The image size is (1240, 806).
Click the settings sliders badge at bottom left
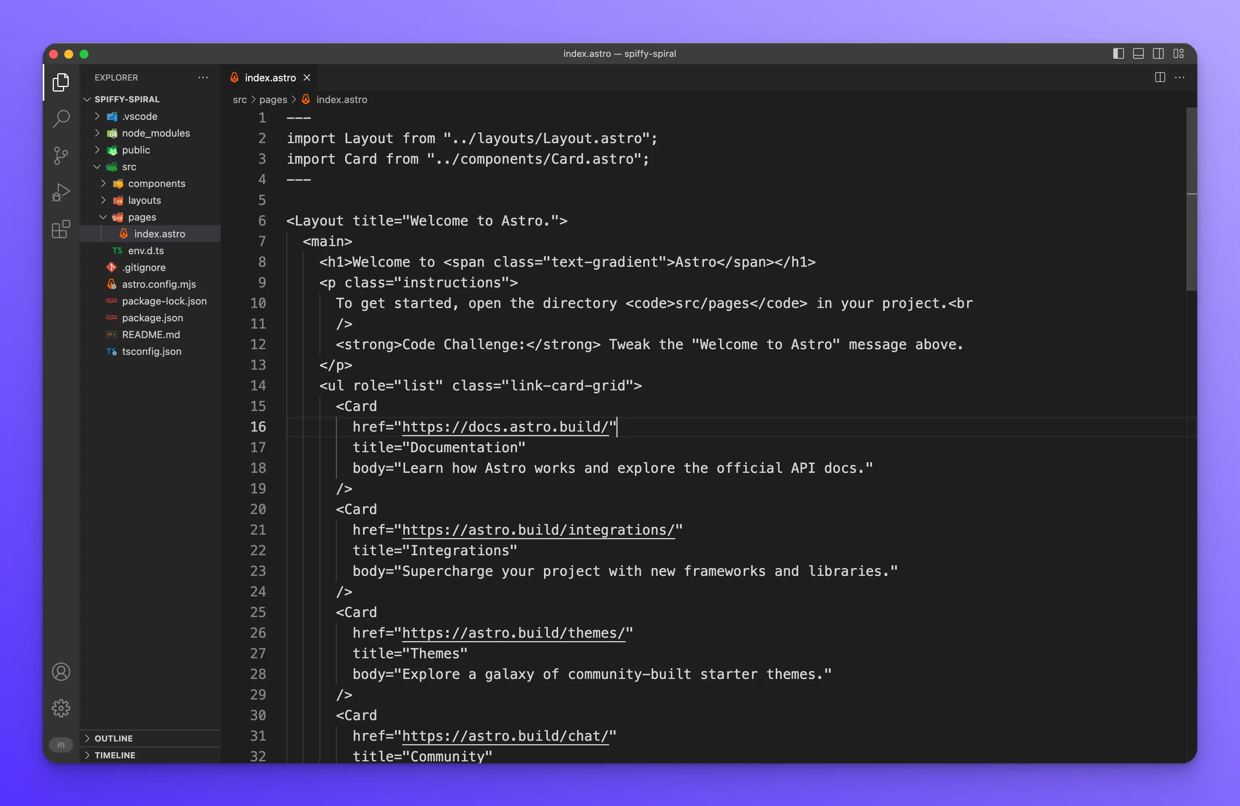click(x=61, y=745)
